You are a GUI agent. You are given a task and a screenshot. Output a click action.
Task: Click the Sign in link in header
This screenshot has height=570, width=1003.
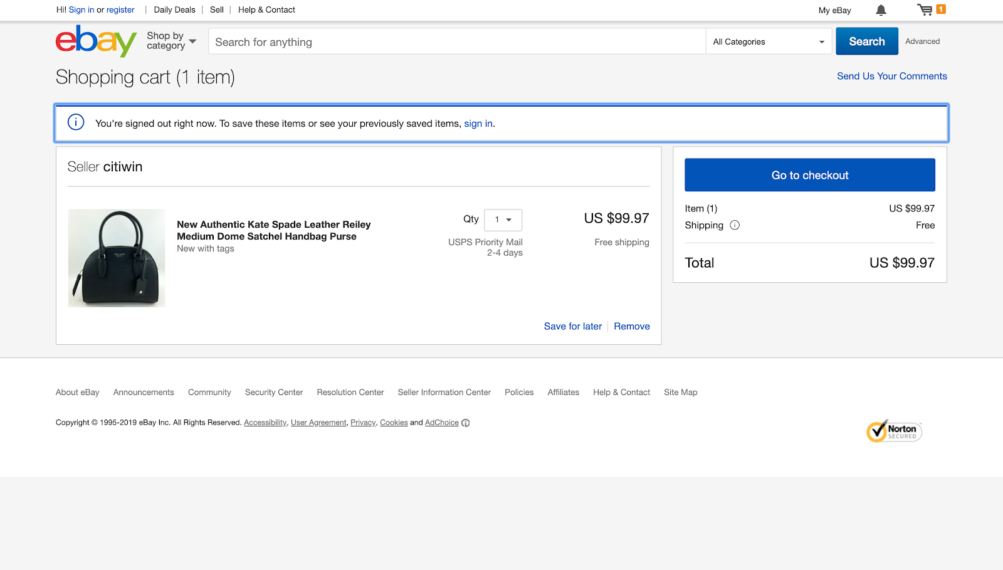[81, 10]
